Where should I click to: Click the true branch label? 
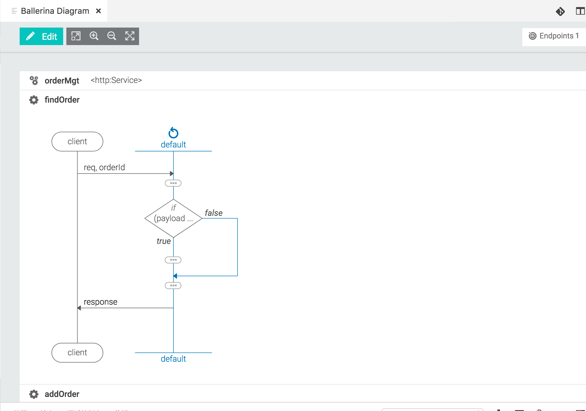click(x=163, y=241)
